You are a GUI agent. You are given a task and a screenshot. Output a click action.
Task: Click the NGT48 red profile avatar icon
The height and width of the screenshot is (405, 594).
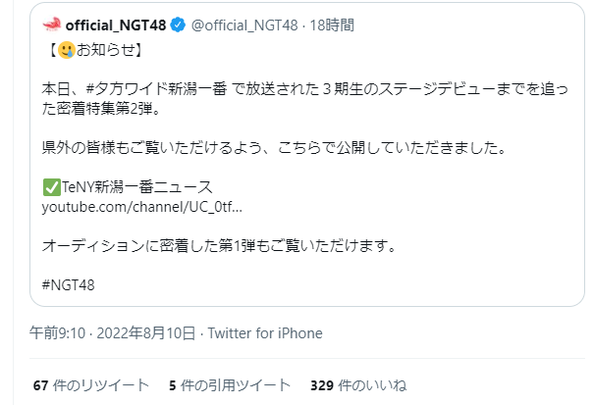52,25
